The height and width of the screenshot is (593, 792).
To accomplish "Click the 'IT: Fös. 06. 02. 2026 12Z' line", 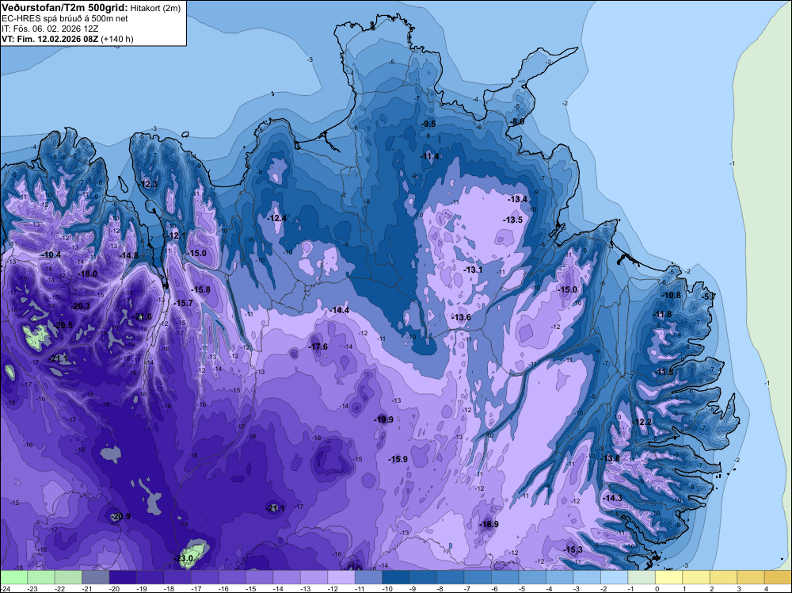I will pos(50,29).
